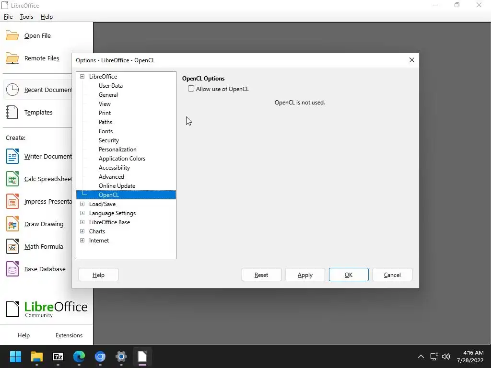Open the Windows Start menu
This screenshot has width=491, height=368.
(x=15, y=356)
